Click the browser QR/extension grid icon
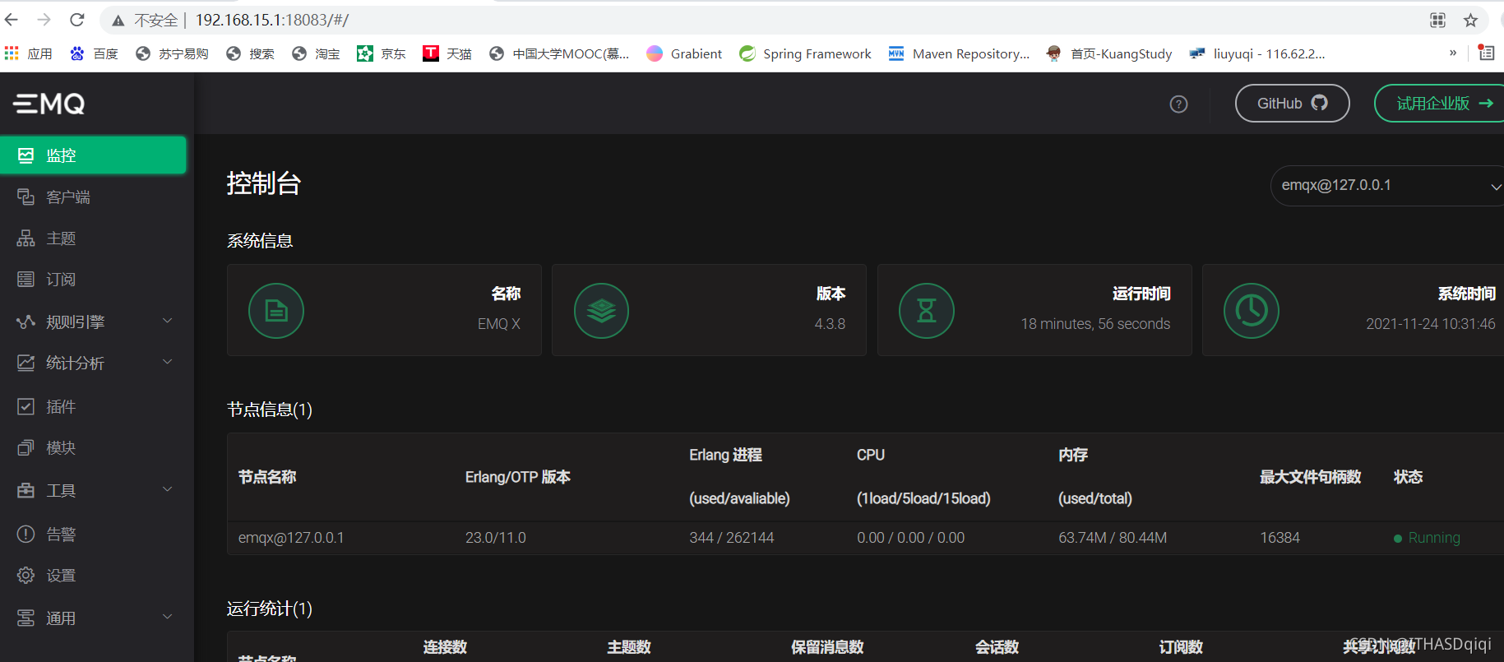Viewport: 1504px width, 662px height. 1437,21
